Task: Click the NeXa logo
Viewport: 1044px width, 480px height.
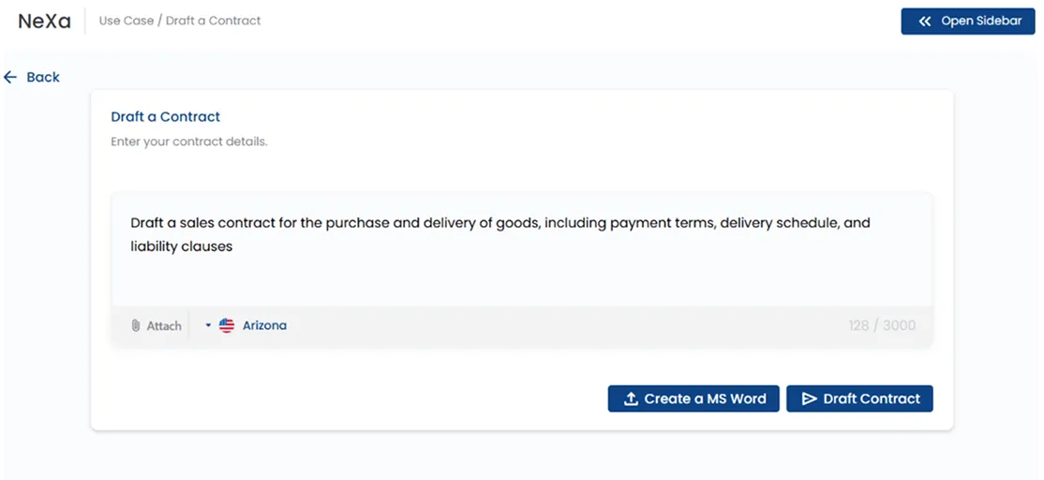Action: click(45, 22)
